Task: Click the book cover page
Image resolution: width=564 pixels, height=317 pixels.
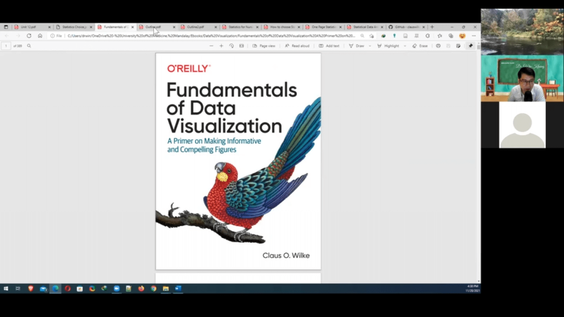Action: pyautogui.click(x=238, y=161)
